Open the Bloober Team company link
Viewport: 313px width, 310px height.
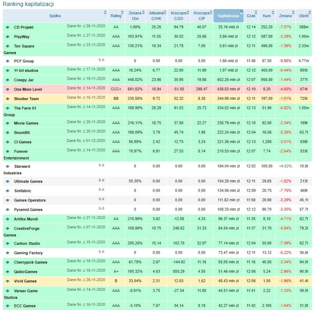tap(26, 99)
